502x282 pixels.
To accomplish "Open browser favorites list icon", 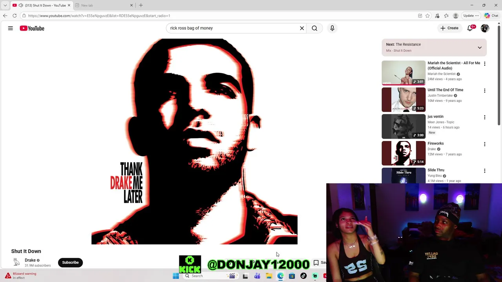I will pos(446,16).
